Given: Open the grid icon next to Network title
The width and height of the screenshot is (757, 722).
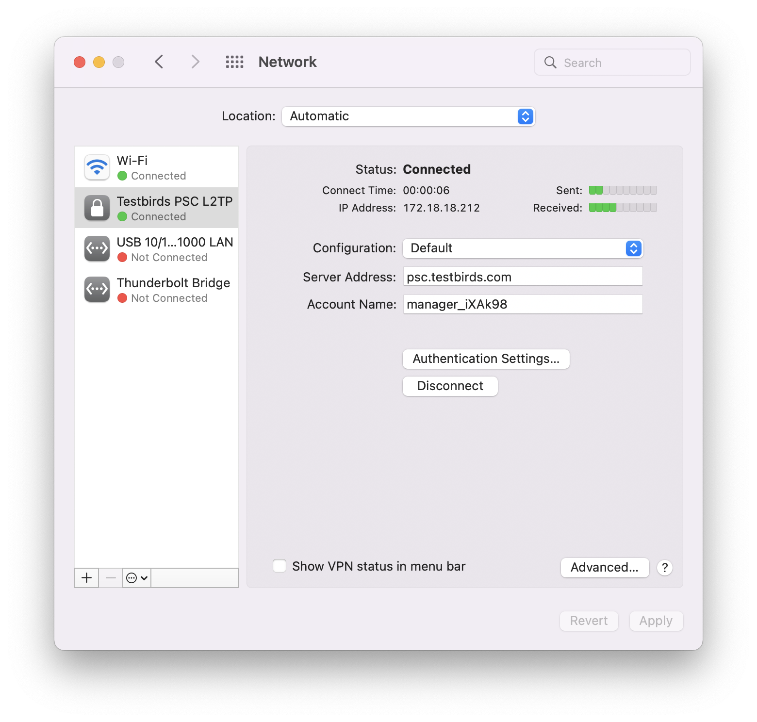Looking at the screenshot, I should (234, 62).
